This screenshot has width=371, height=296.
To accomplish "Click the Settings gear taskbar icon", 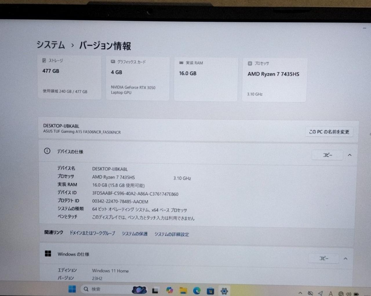I will (x=224, y=291).
